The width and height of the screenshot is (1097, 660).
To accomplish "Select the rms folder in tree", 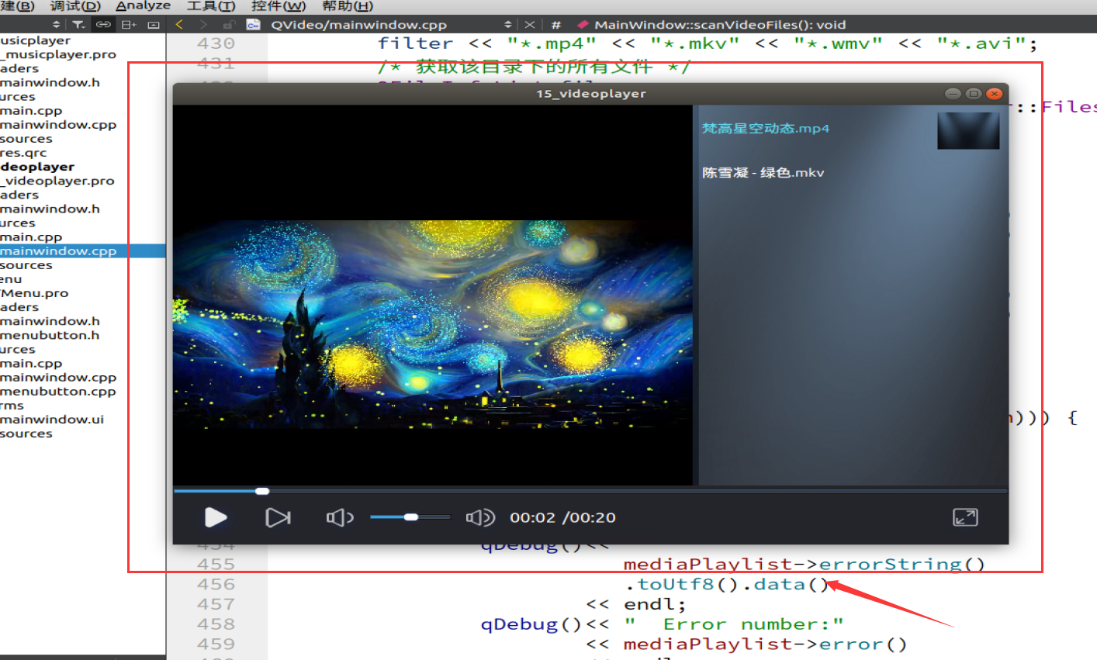I will tap(12, 406).
